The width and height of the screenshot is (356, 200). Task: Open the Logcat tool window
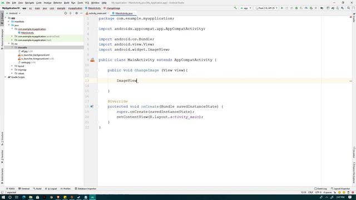51,189
